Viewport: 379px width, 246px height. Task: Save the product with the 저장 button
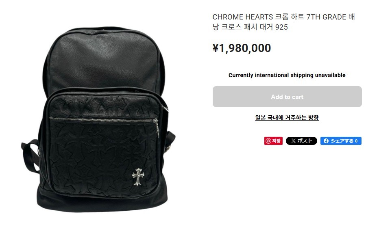(x=273, y=141)
